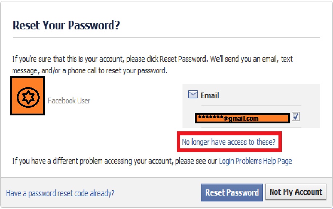
Task: Click the 'Facebook User' name label
Action: pyautogui.click(x=69, y=101)
